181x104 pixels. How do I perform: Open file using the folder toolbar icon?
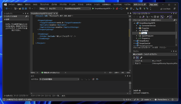20,9
